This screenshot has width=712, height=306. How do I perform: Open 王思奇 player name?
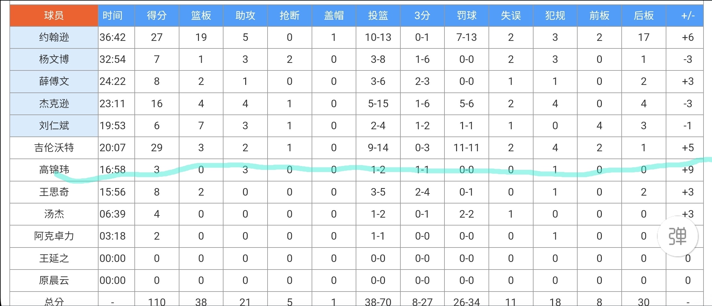(x=54, y=192)
